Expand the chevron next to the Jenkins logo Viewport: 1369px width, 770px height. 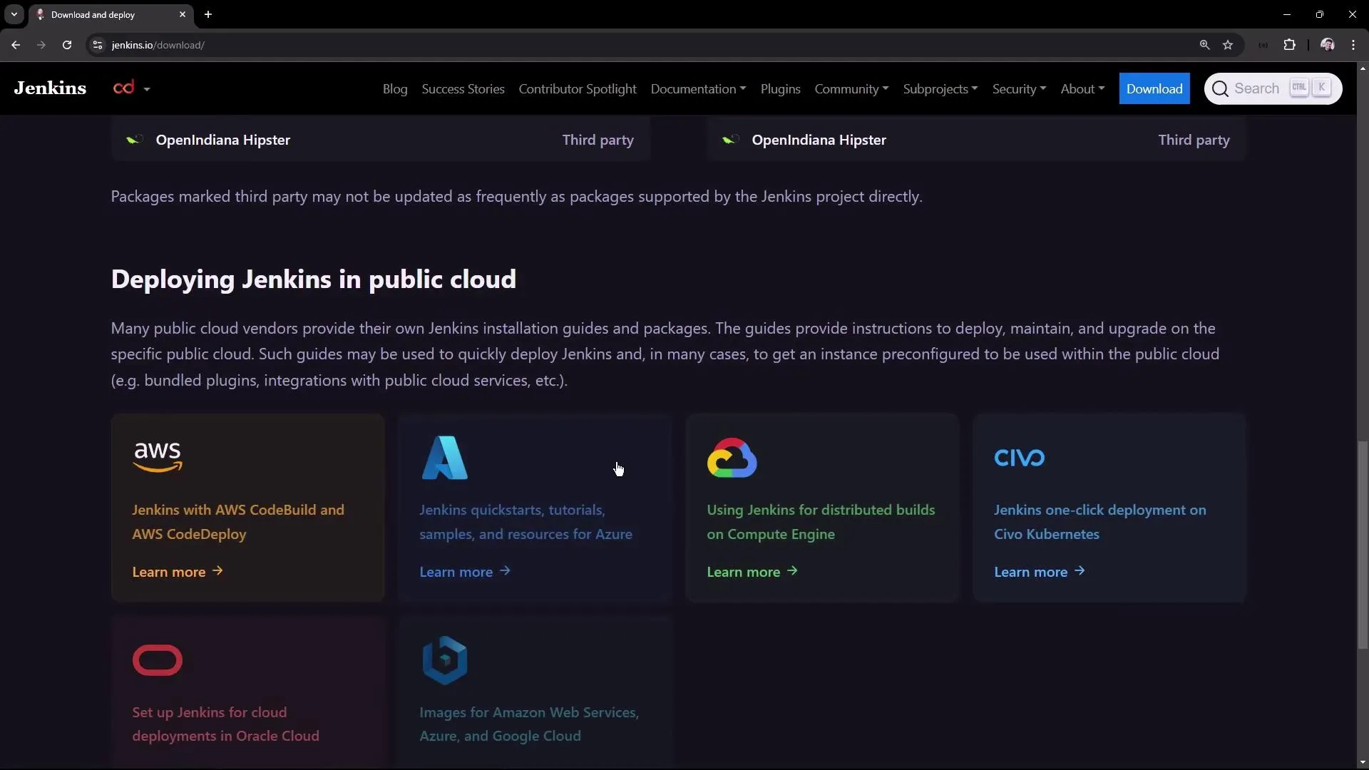pos(147,88)
